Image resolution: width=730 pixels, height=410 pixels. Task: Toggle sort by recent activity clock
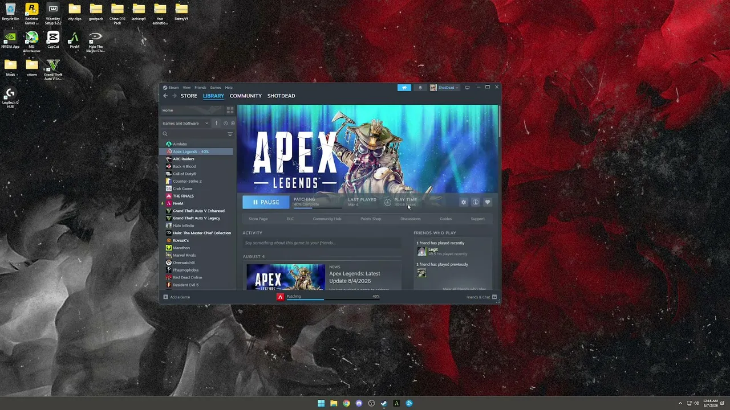pyautogui.click(x=225, y=123)
